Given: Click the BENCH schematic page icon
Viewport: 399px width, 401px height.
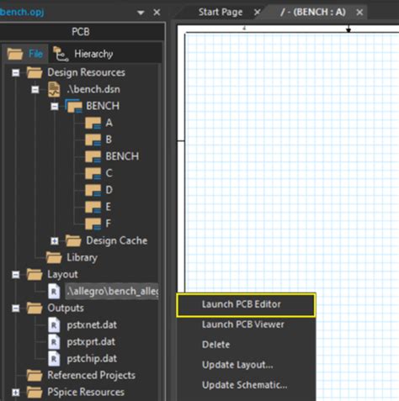Looking at the screenshot, I should pyautogui.click(x=93, y=156).
